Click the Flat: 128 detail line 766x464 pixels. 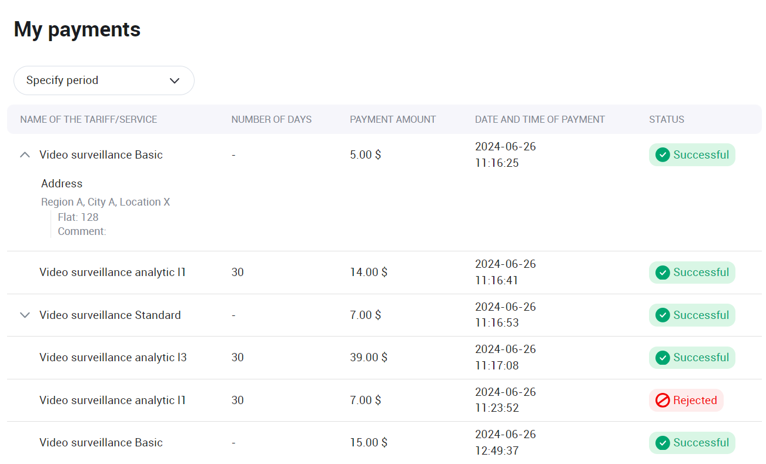[78, 217]
